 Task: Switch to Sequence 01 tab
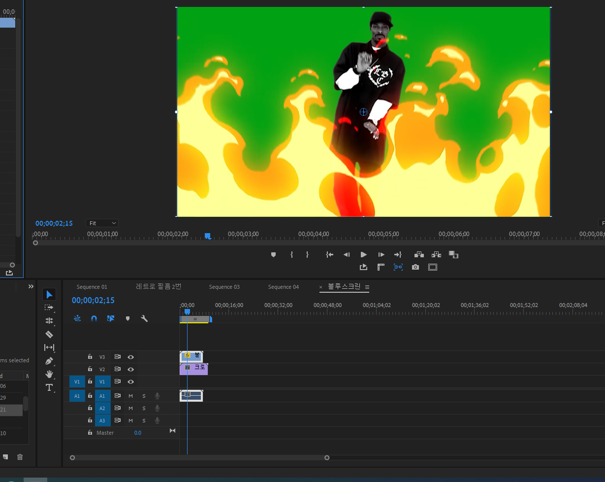(92, 287)
